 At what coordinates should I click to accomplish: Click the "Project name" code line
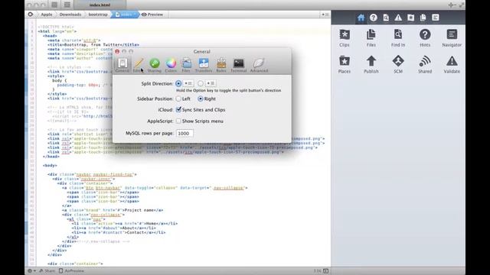[113, 210]
